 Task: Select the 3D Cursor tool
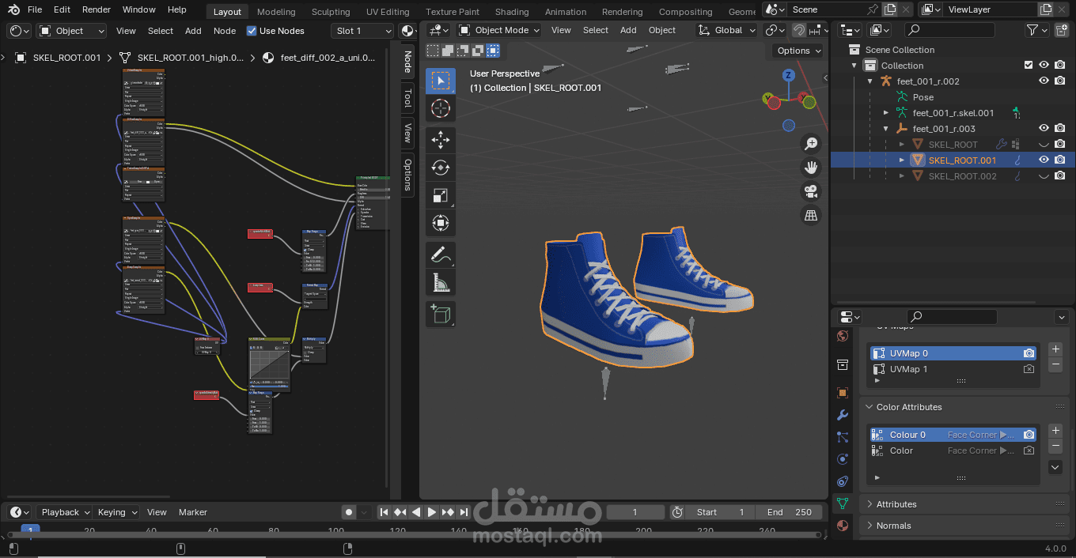[x=441, y=108]
